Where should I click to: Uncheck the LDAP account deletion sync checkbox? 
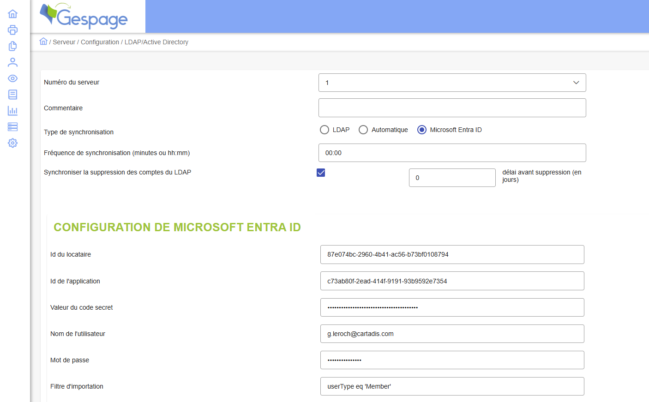[321, 173]
